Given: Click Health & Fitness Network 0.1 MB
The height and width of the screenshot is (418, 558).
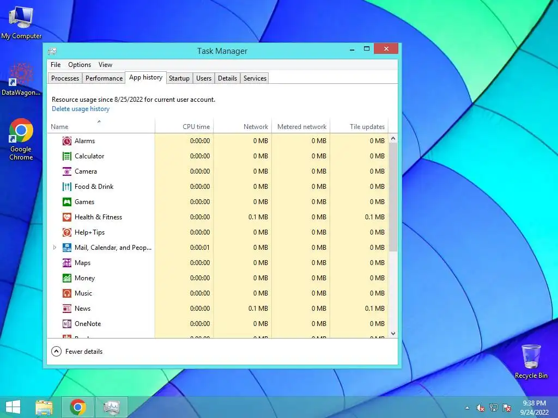Looking at the screenshot, I should coord(258,217).
